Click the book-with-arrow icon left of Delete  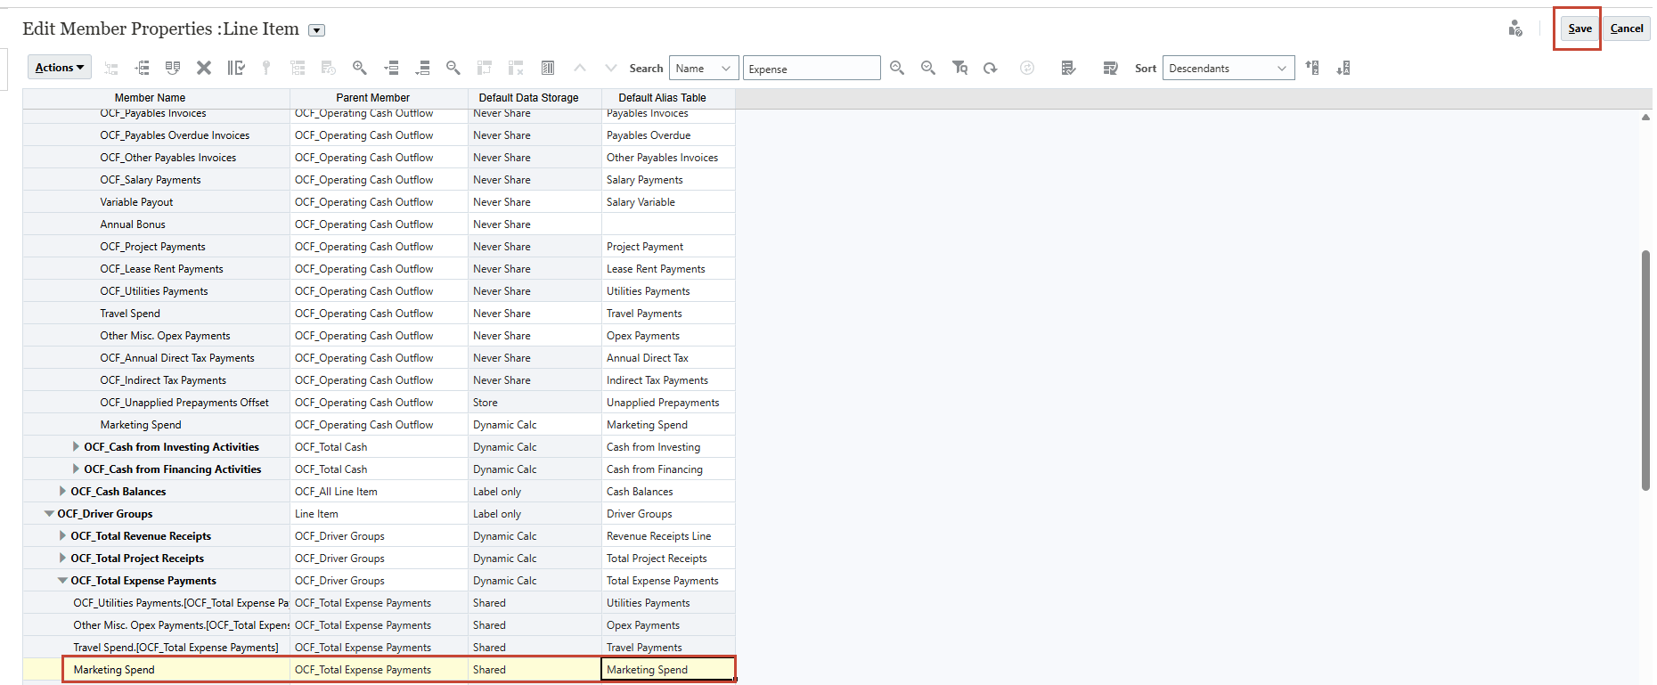point(173,68)
